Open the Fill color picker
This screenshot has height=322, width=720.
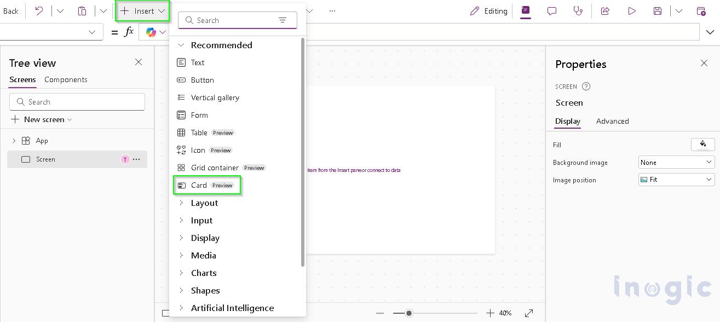point(703,144)
